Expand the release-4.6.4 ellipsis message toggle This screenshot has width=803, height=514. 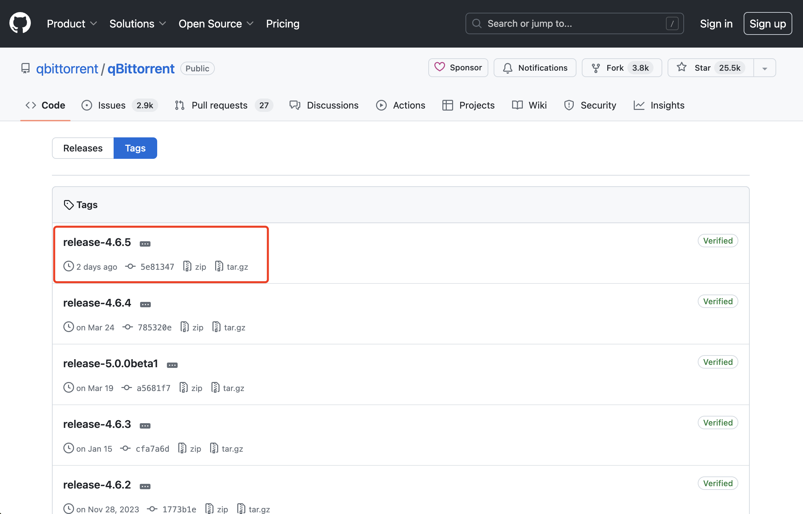pos(145,304)
